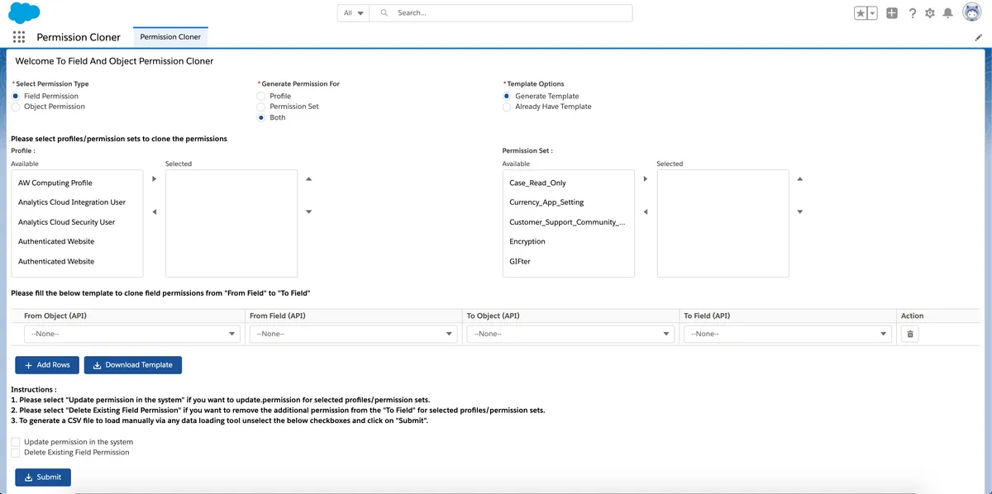Open global actions plus icon
Screen dimensions: 992x494
[892, 13]
